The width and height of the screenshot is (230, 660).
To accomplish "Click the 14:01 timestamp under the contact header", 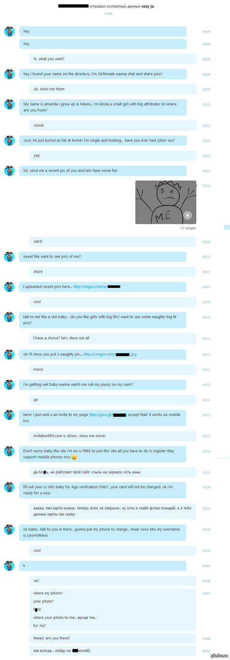I will click(x=108, y=14).
